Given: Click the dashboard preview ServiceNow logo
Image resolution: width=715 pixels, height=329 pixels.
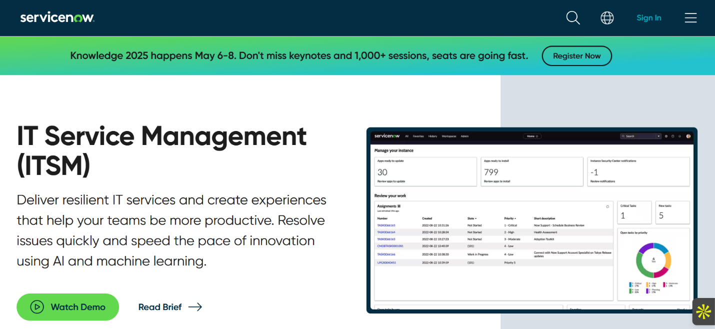Looking at the screenshot, I should 387,136.
